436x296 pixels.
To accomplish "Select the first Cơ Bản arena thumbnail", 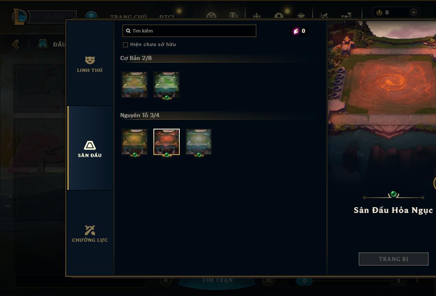I will pos(135,85).
